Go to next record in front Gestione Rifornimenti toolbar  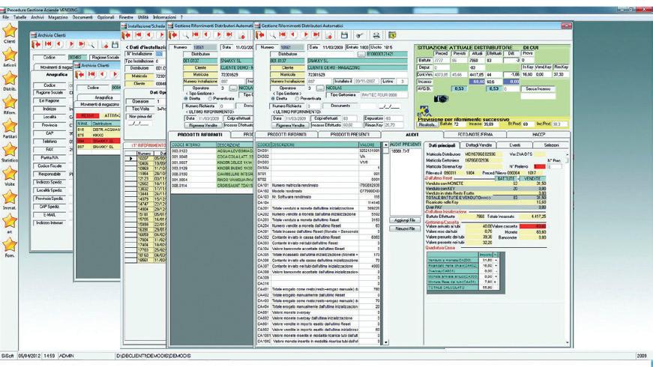point(305,35)
